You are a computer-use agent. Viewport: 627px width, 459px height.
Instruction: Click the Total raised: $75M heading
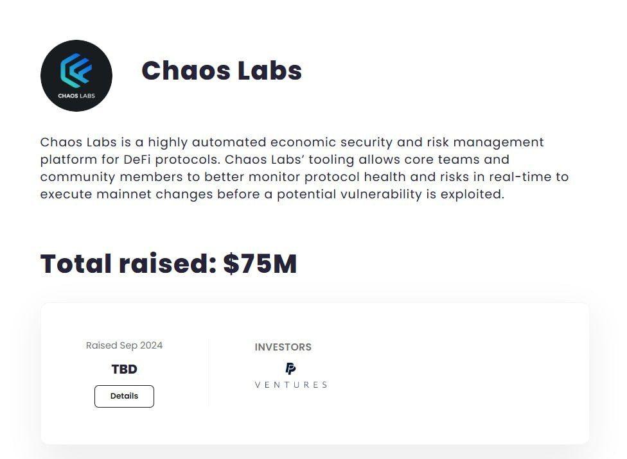coord(168,264)
